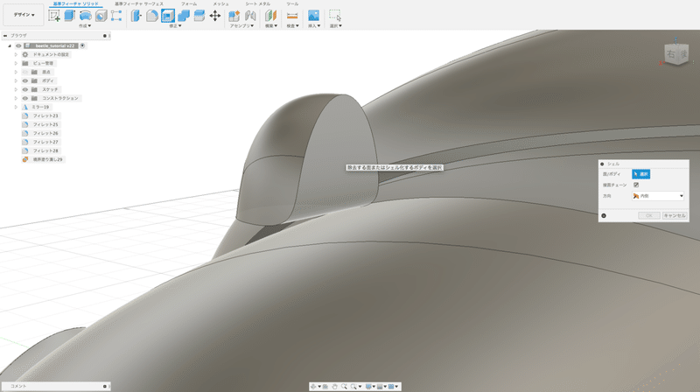Image resolution: width=700 pixels, height=392 pixels.
Task: Select the Combine tool icon
Action: 184,16
